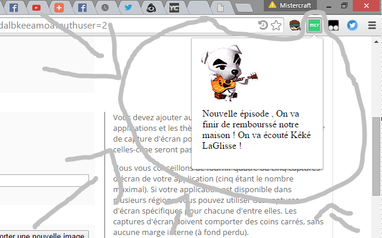Screen dimensions: 382x238
Task: Click the guitar-playing dog image in popup
Action: (x=229, y=73)
